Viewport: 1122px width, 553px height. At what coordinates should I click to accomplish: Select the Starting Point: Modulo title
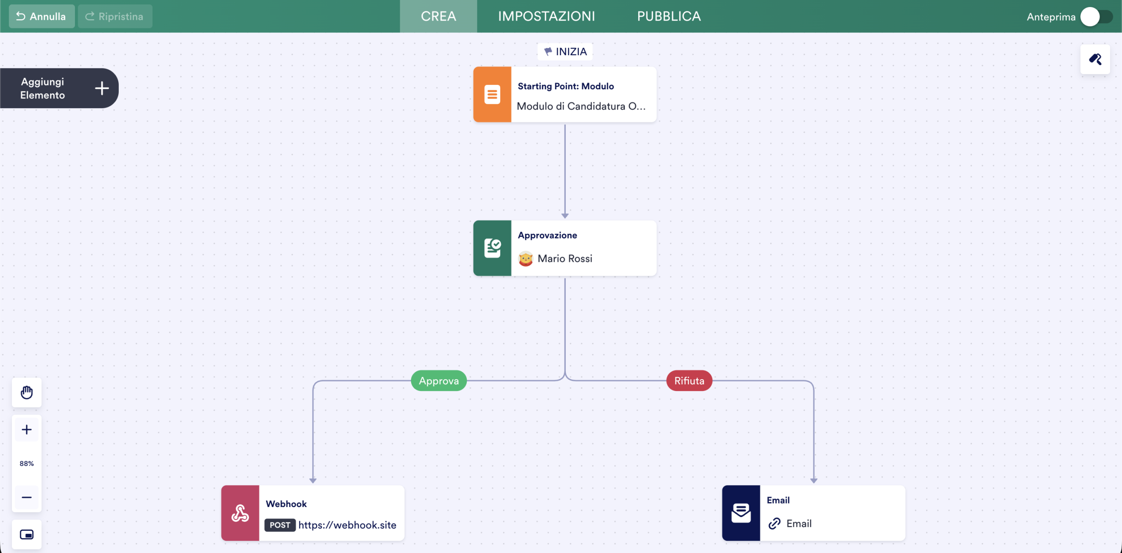566,86
